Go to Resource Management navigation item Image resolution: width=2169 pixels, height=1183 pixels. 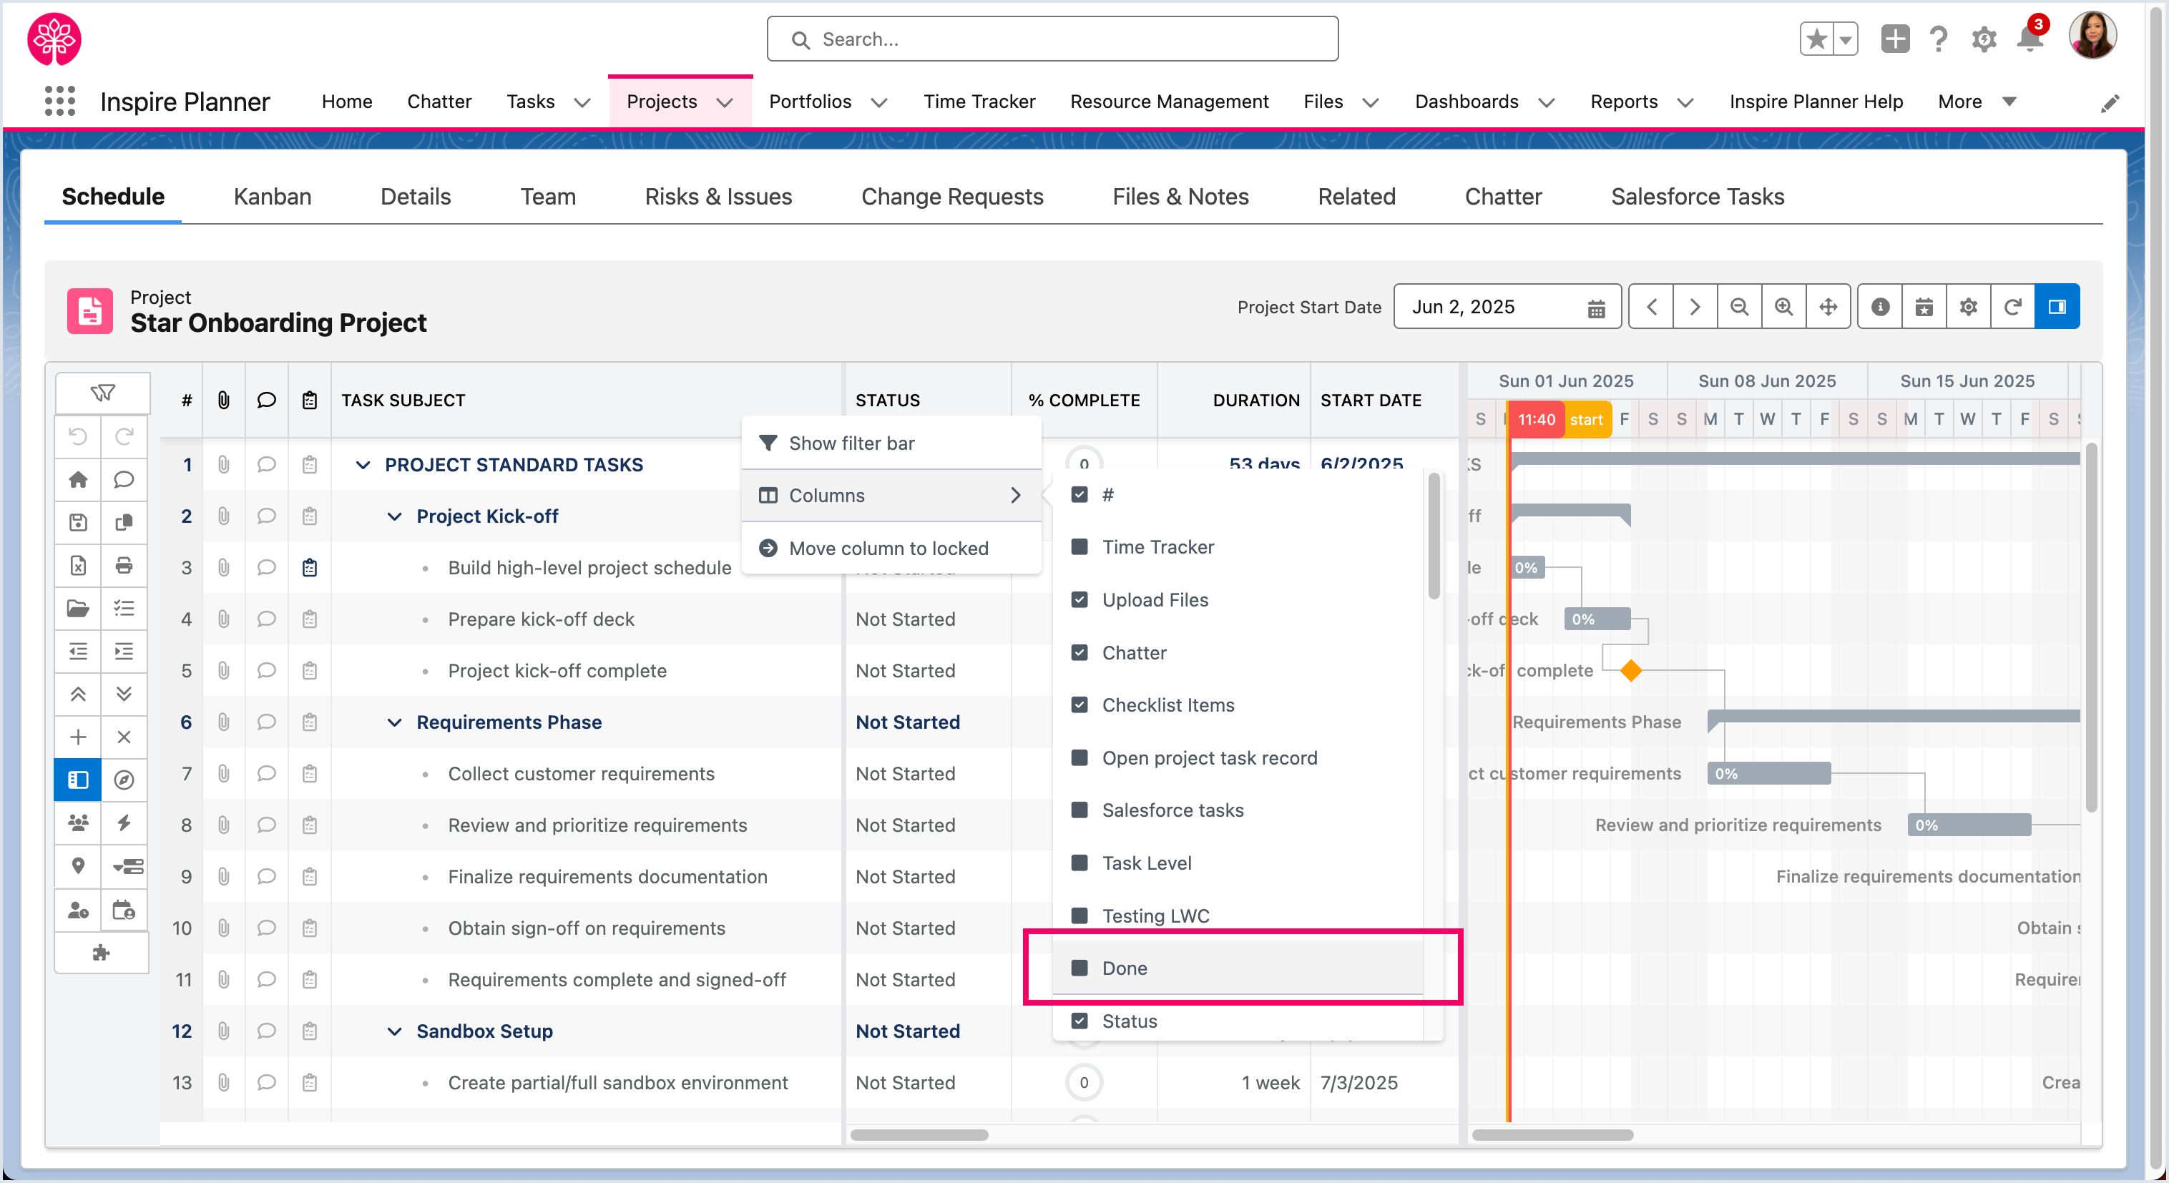point(1169,102)
